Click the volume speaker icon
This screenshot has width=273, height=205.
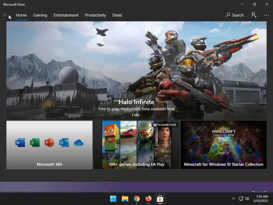coord(247,199)
